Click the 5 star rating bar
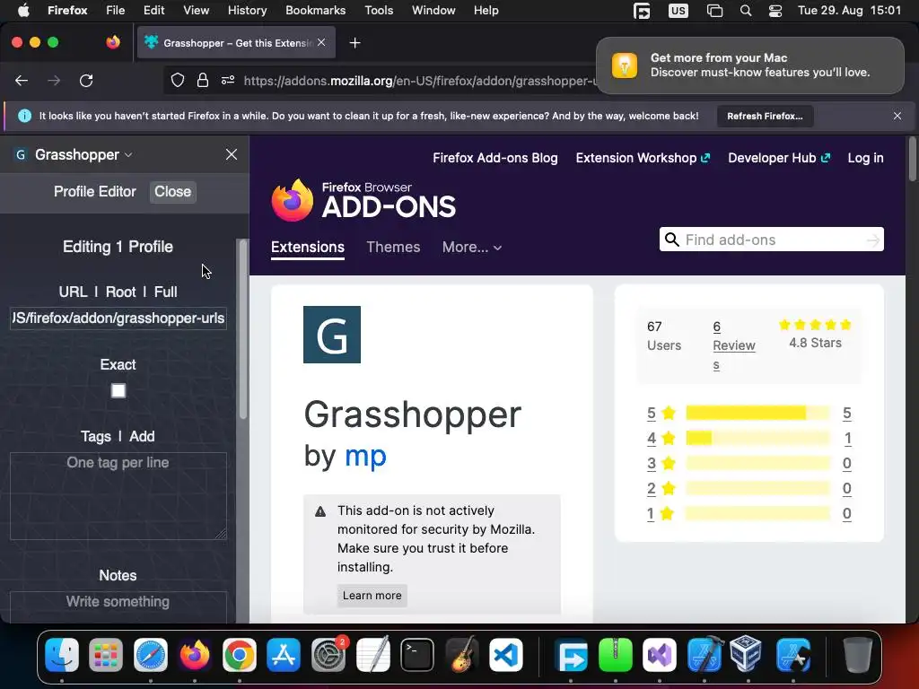 (757, 413)
